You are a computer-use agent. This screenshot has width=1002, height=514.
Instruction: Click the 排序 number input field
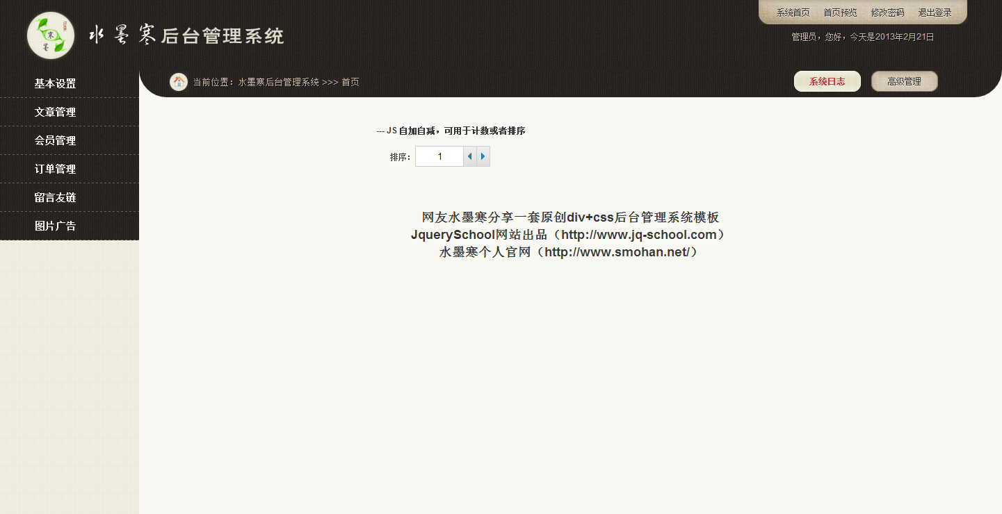439,156
